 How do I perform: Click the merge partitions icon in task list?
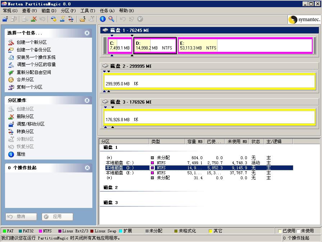[11, 80]
